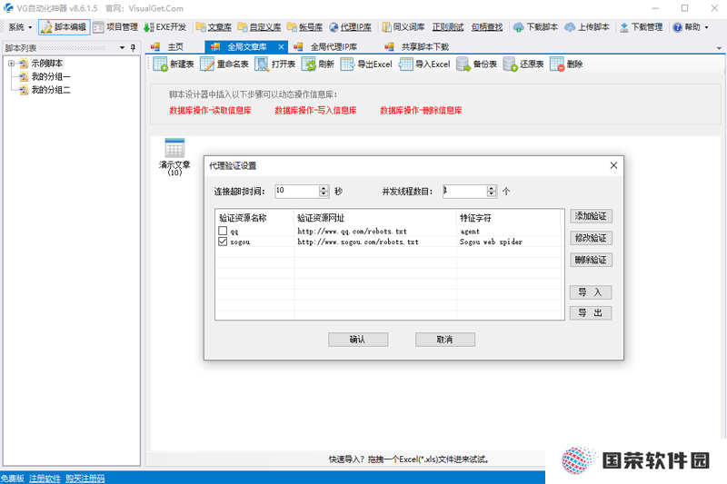Increase connection timeout with up arrow
The width and height of the screenshot is (727, 484).
(324, 188)
